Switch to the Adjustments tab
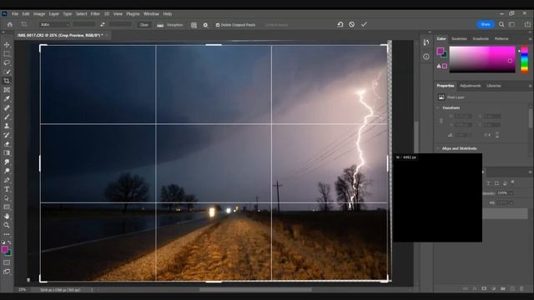Image resolution: width=534 pixels, height=300 pixels. [470, 86]
